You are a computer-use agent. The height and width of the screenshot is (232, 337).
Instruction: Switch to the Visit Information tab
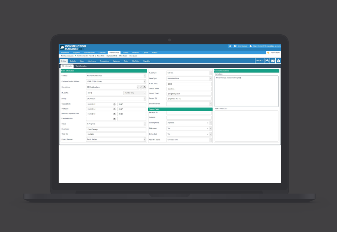(81, 66)
